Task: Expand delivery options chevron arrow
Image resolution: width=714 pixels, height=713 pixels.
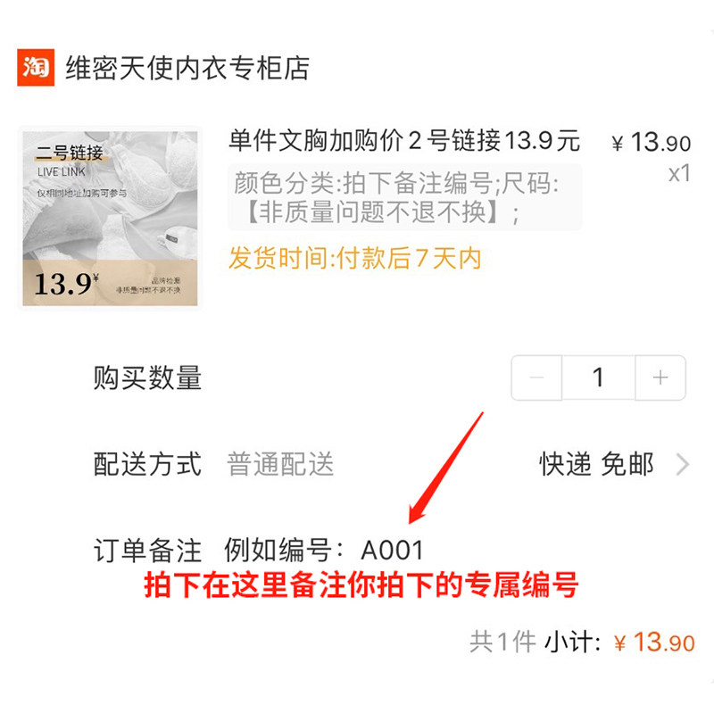Action: (x=683, y=464)
